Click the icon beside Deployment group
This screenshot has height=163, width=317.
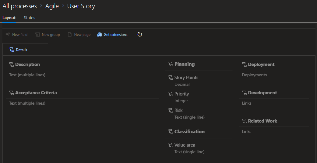(x=244, y=64)
